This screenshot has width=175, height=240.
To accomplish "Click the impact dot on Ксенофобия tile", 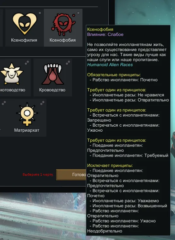I will coord(78,13).
